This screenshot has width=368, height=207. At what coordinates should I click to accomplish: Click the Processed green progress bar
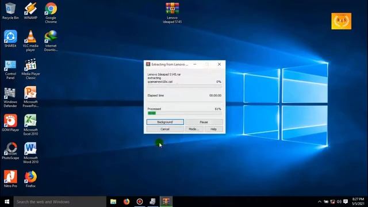(x=185, y=113)
